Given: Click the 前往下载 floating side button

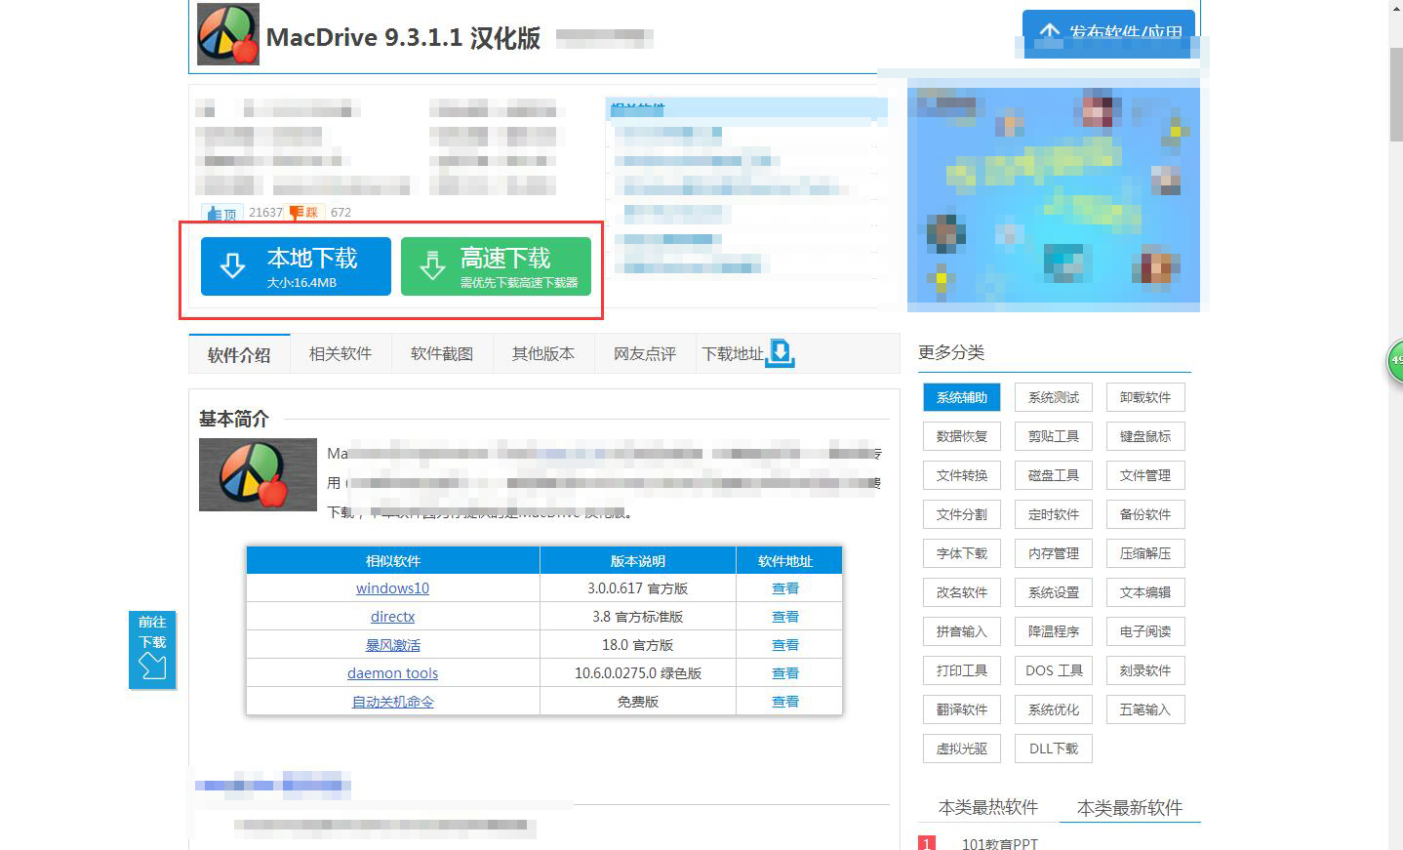Looking at the screenshot, I should pyautogui.click(x=152, y=650).
